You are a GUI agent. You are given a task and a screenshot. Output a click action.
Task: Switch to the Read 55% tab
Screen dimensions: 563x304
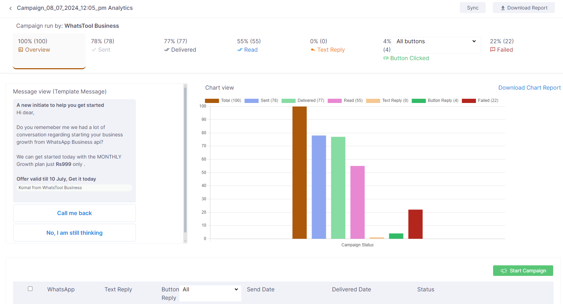(x=249, y=46)
